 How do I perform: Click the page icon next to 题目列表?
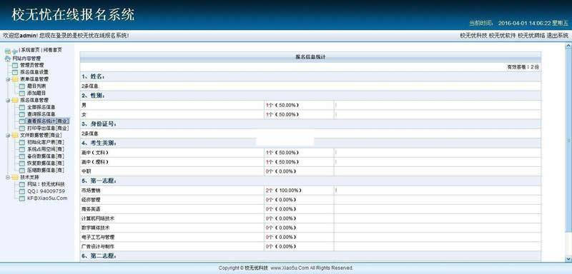(x=22, y=86)
